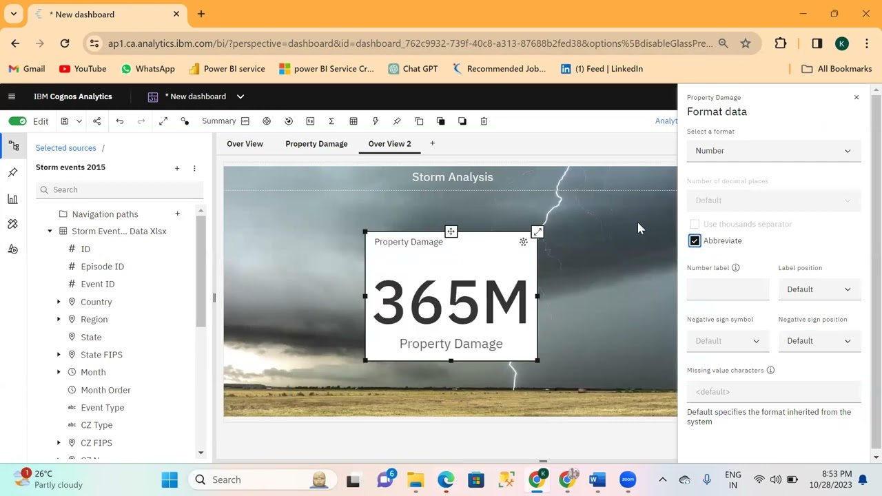The image size is (882, 496).
Task: Check Use thousands separator box
Action: [695, 224]
